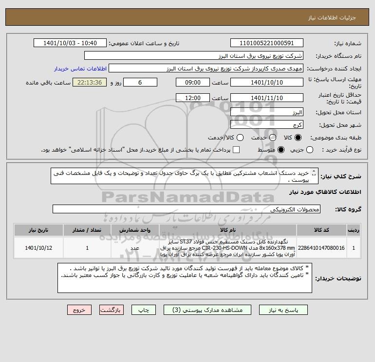
Task: Click the remaining days field showing 6
Action: coord(140,82)
